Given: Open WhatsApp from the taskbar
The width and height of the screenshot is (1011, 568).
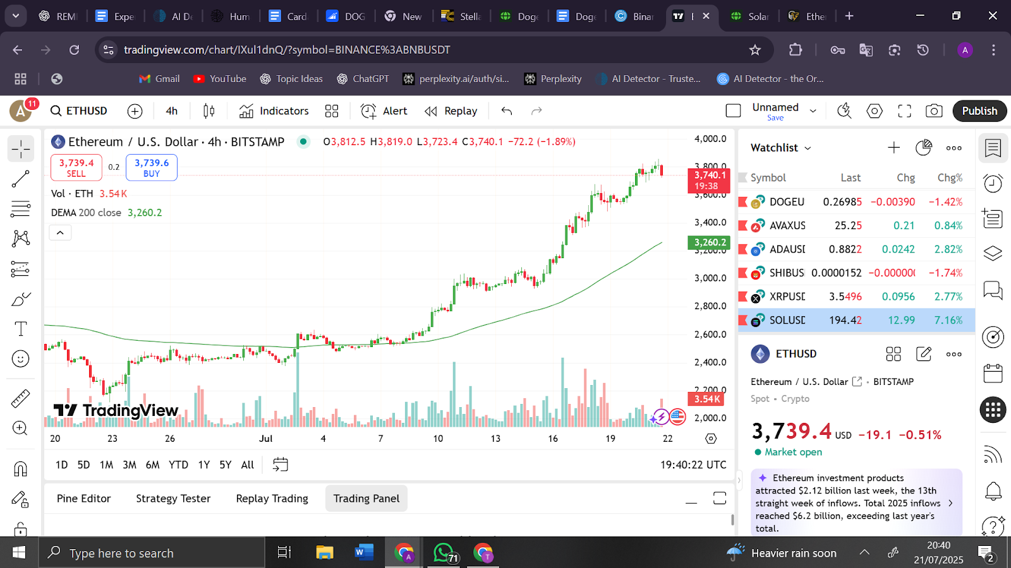Looking at the screenshot, I should click(x=444, y=553).
